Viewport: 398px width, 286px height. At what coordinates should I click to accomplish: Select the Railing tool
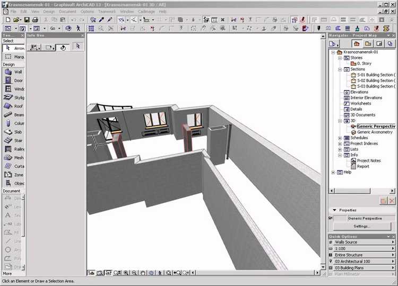[13, 149]
